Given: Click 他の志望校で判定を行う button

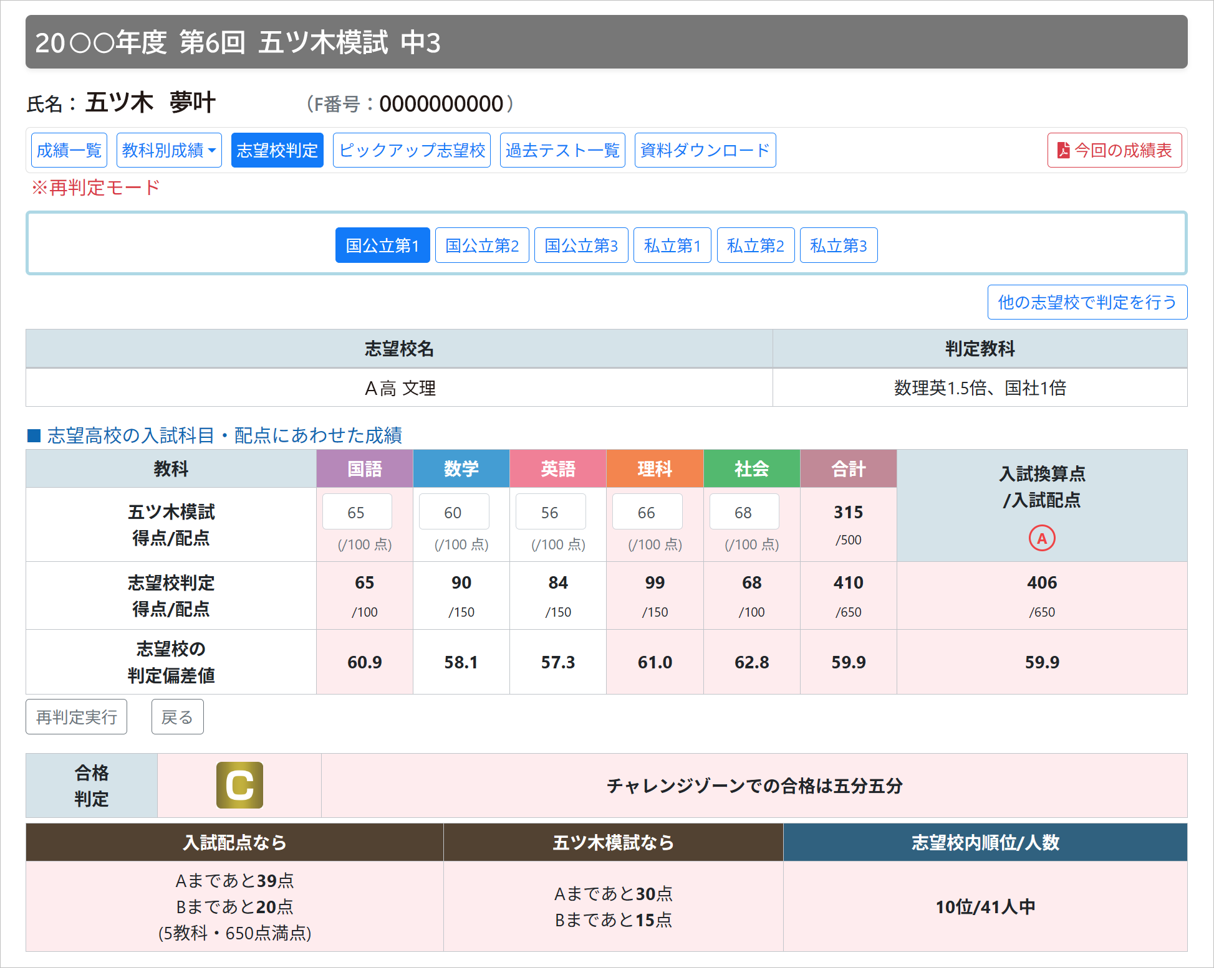Looking at the screenshot, I should point(1087,302).
